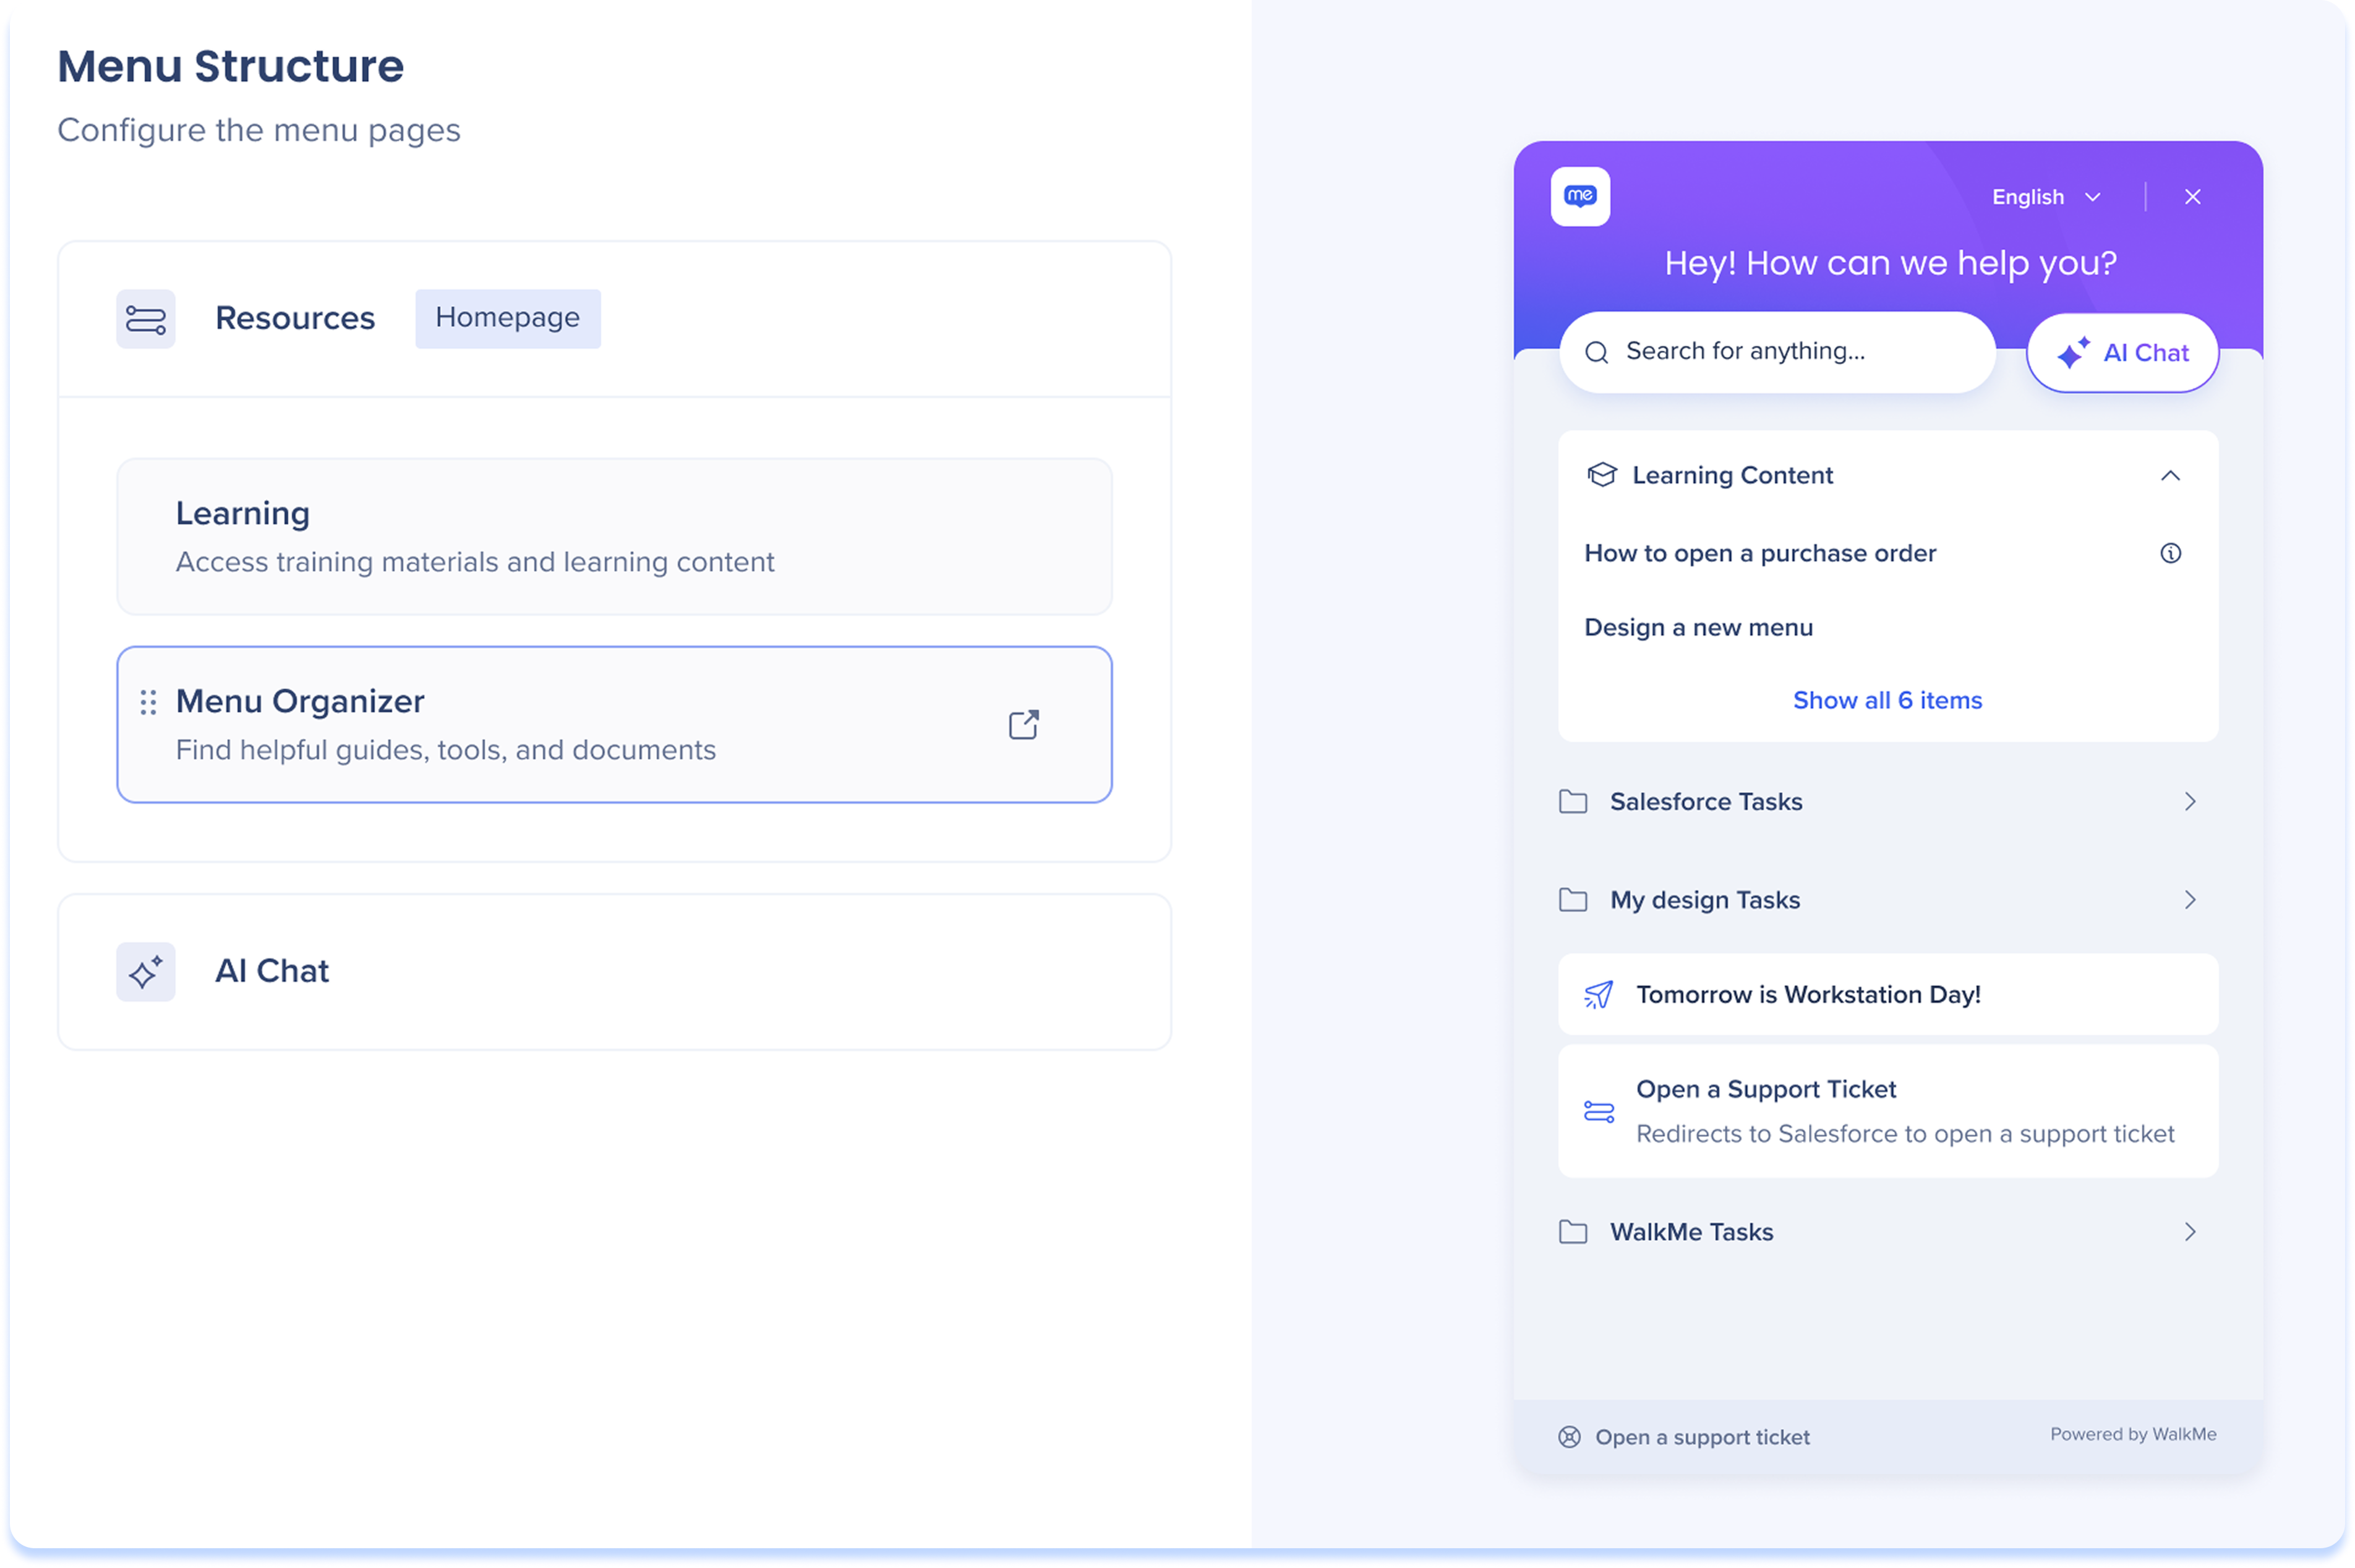Click the lifebuoy support icon in footer

point(1570,1437)
